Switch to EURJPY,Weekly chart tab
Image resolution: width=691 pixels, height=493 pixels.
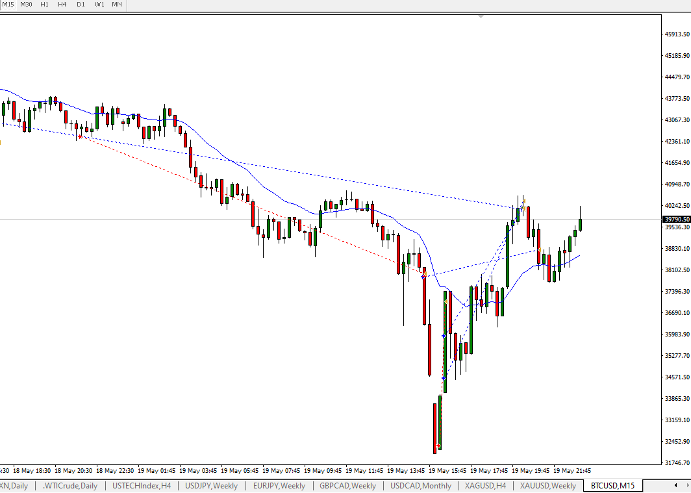(x=279, y=486)
